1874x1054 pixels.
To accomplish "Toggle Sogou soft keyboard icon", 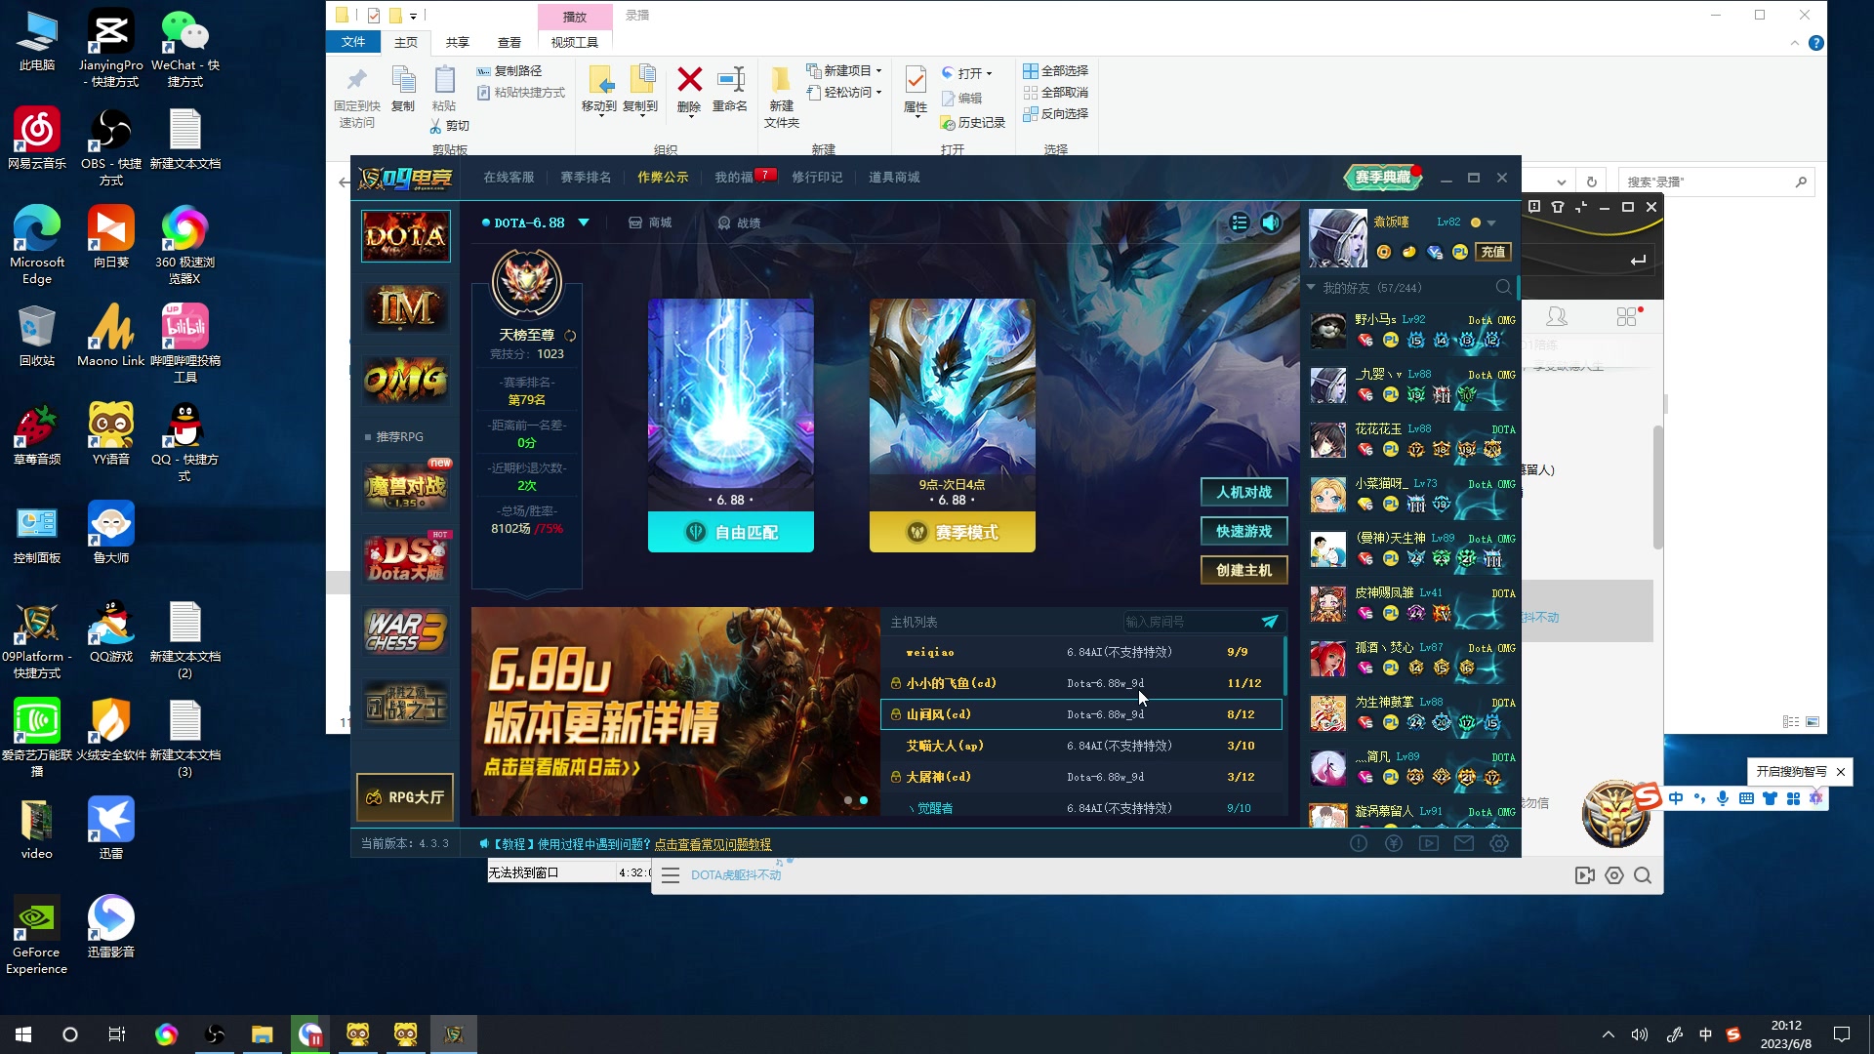I will click(1746, 798).
